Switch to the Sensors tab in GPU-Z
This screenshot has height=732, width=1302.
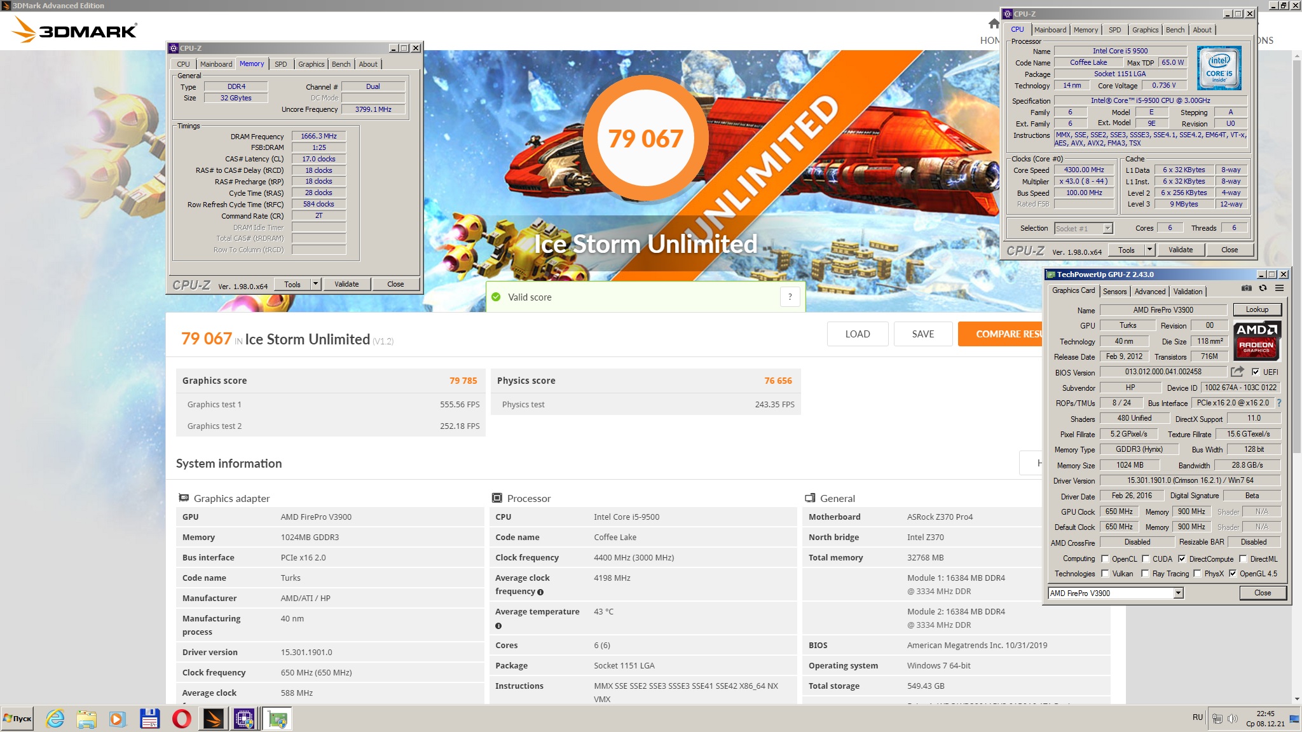[1114, 292]
